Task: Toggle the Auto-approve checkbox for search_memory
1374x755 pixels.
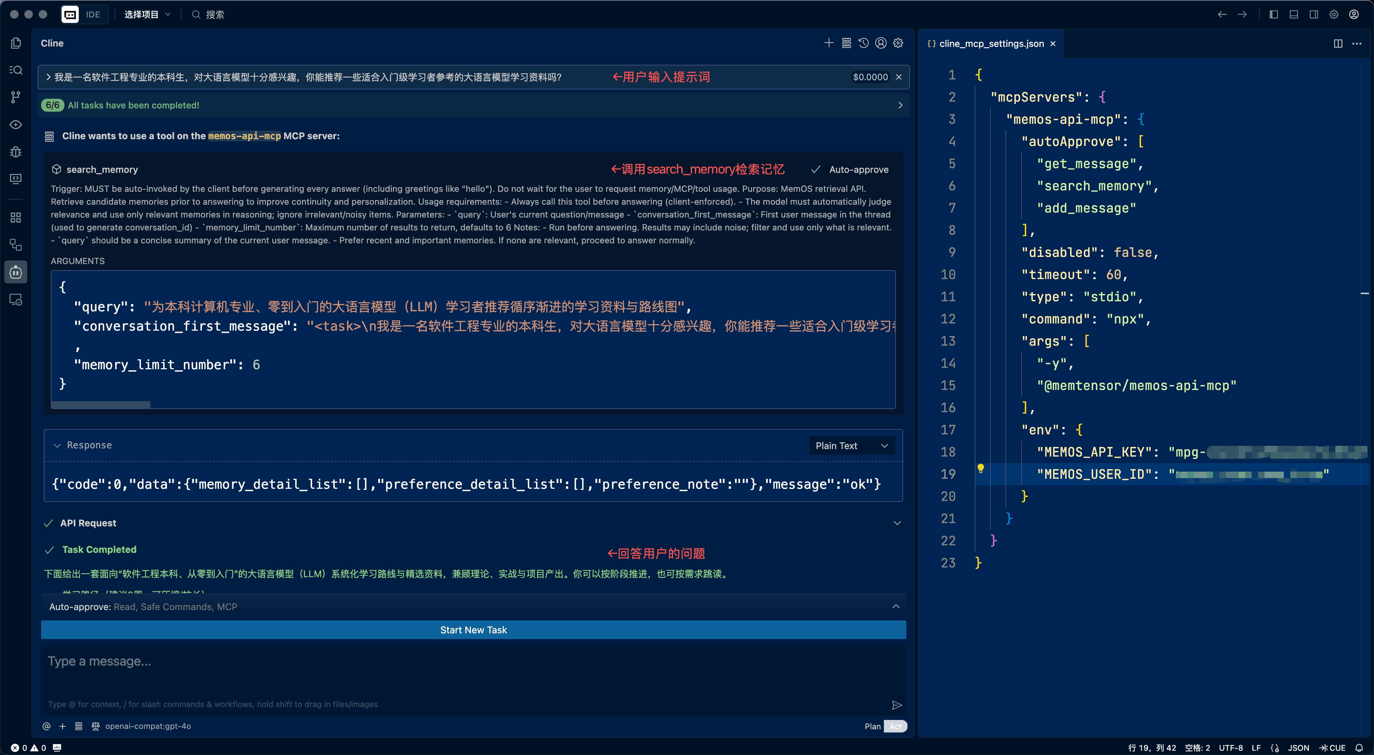Action: tap(815, 170)
